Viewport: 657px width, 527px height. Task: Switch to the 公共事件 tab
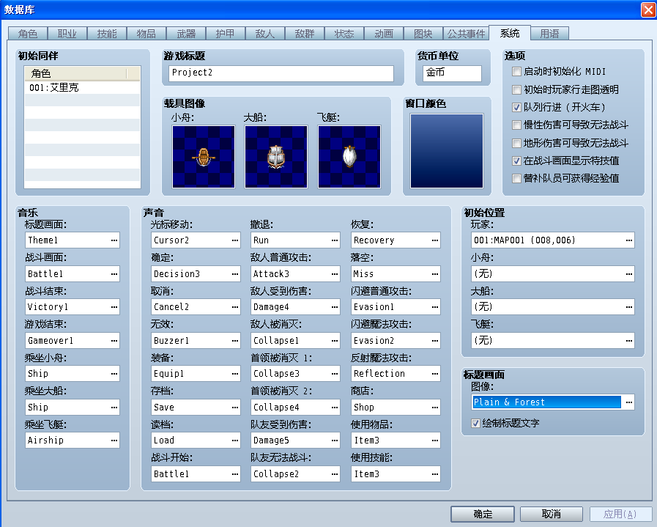pyautogui.click(x=466, y=34)
